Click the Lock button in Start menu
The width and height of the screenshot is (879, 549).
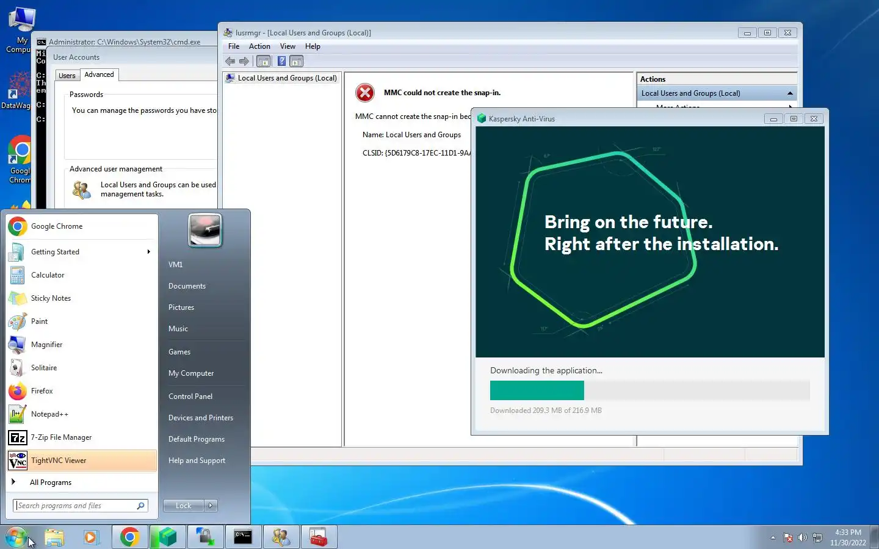click(x=184, y=506)
